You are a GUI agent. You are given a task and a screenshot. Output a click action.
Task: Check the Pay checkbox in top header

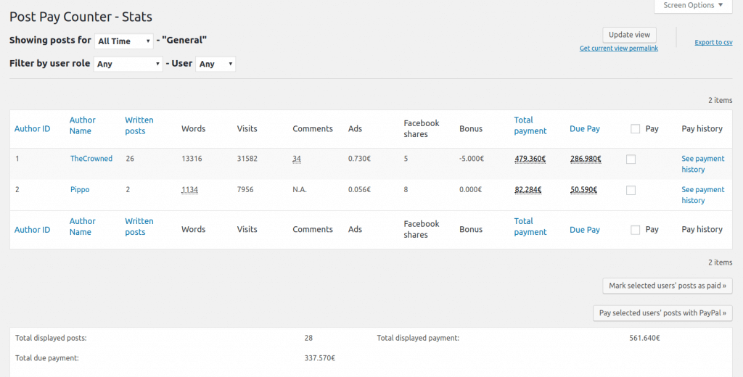tap(636, 129)
